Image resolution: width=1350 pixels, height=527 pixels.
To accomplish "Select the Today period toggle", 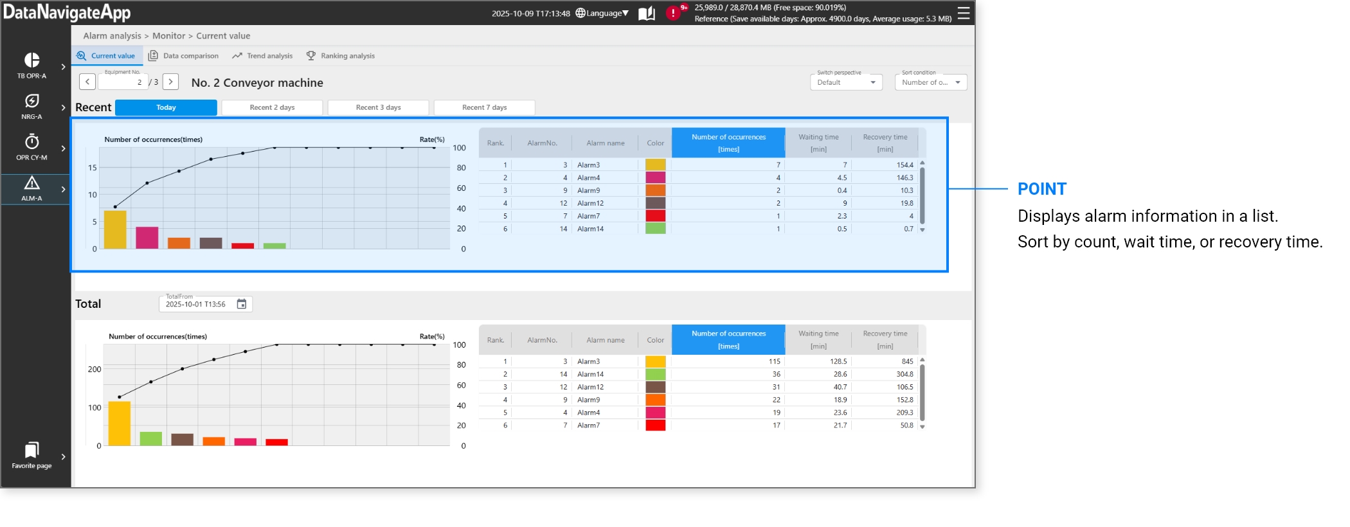I will (x=166, y=107).
